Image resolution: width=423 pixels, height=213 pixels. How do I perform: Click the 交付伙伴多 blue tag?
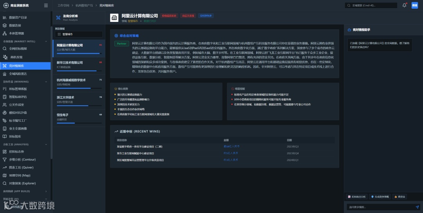(x=206, y=16)
